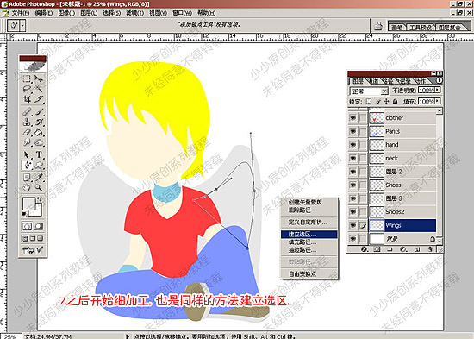Delete layer with trash icon
Viewport: 474px width, 339px height.
(x=430, y=249)
